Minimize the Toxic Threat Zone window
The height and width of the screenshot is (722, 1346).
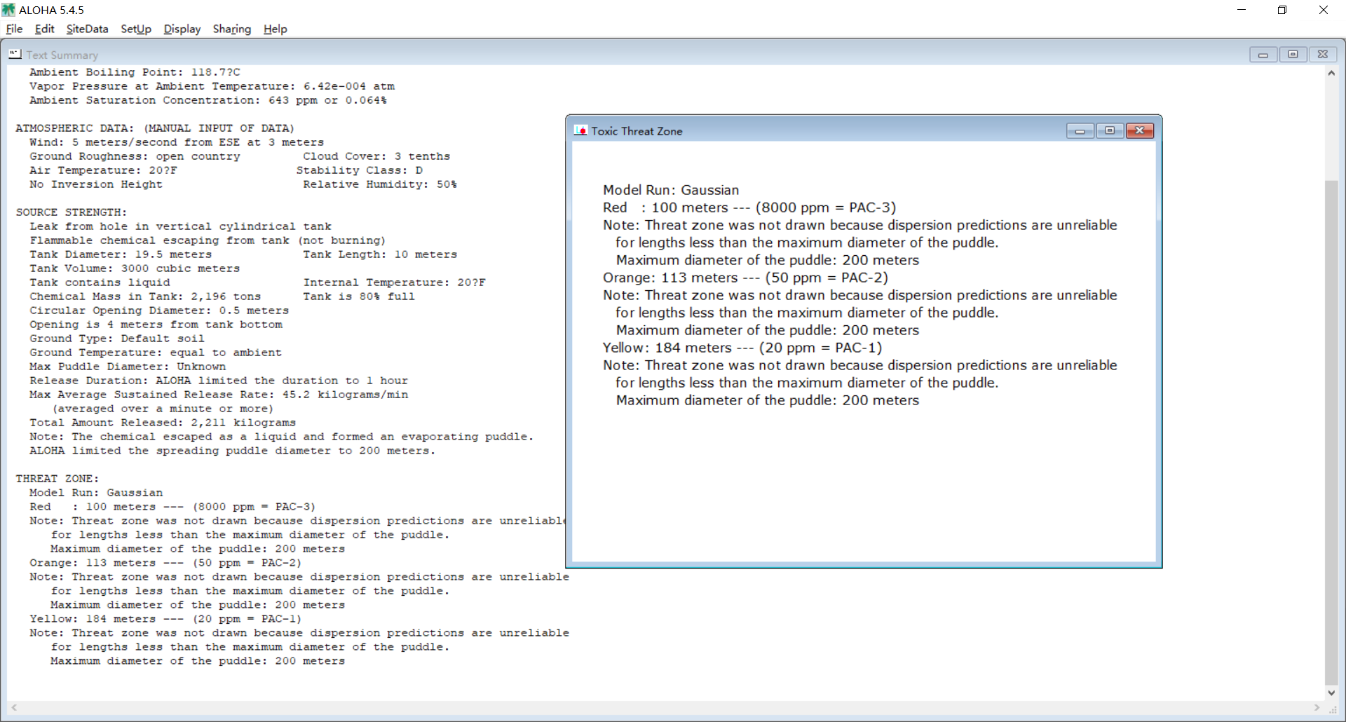[x=1080, y=131]
